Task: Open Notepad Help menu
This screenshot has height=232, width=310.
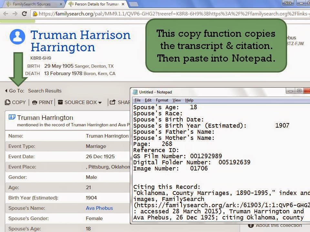Action: 189,100
